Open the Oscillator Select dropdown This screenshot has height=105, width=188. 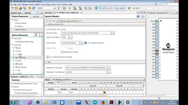(x=113, y=33)
